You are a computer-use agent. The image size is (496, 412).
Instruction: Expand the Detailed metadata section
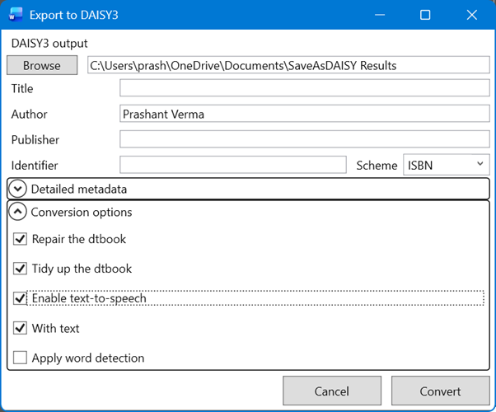[x=18, y=189]
